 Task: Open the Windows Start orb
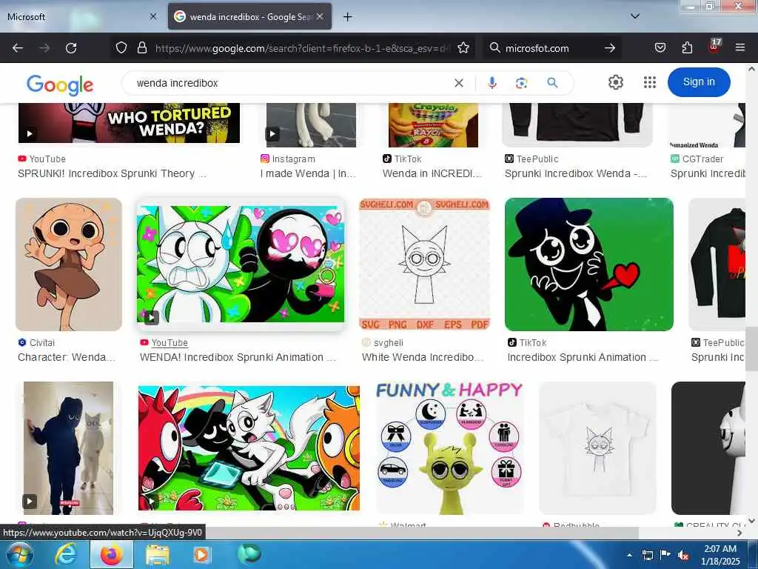tap(19, 554)
